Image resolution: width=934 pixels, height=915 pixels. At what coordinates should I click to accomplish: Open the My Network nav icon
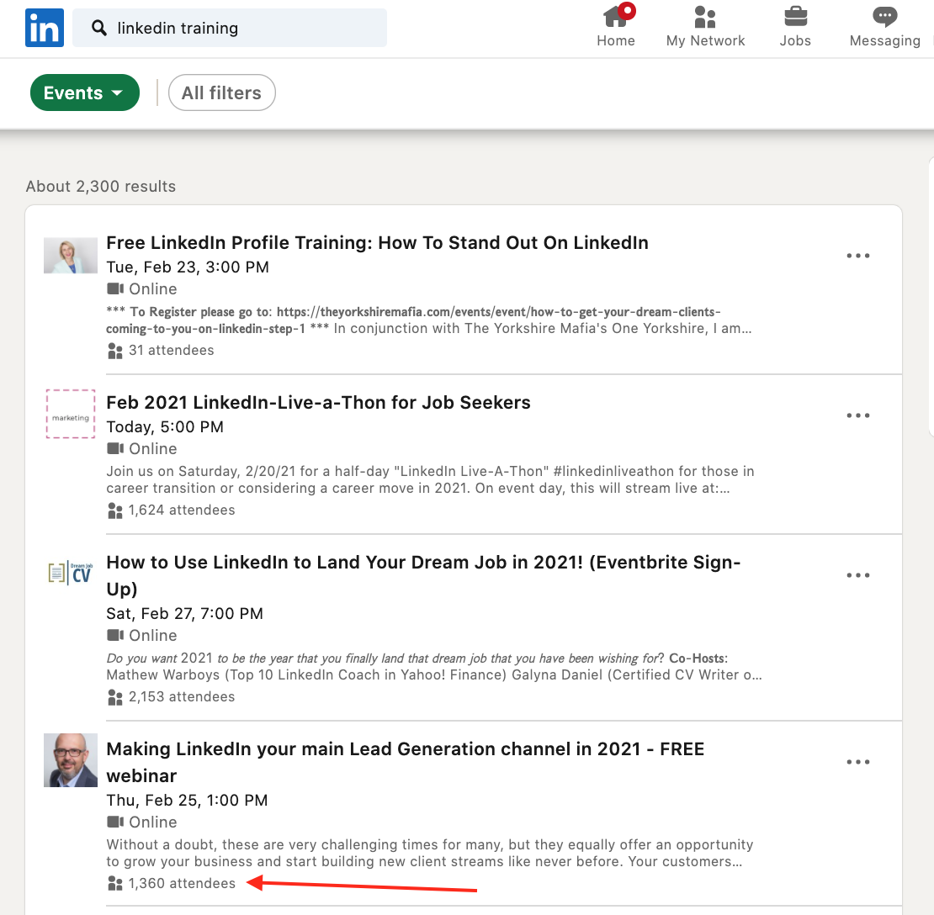point(705,17)
